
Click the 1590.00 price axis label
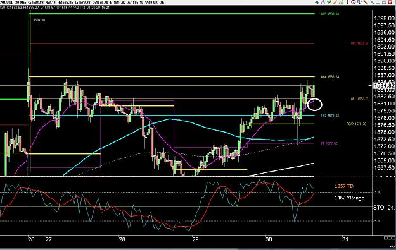point(384,61)
